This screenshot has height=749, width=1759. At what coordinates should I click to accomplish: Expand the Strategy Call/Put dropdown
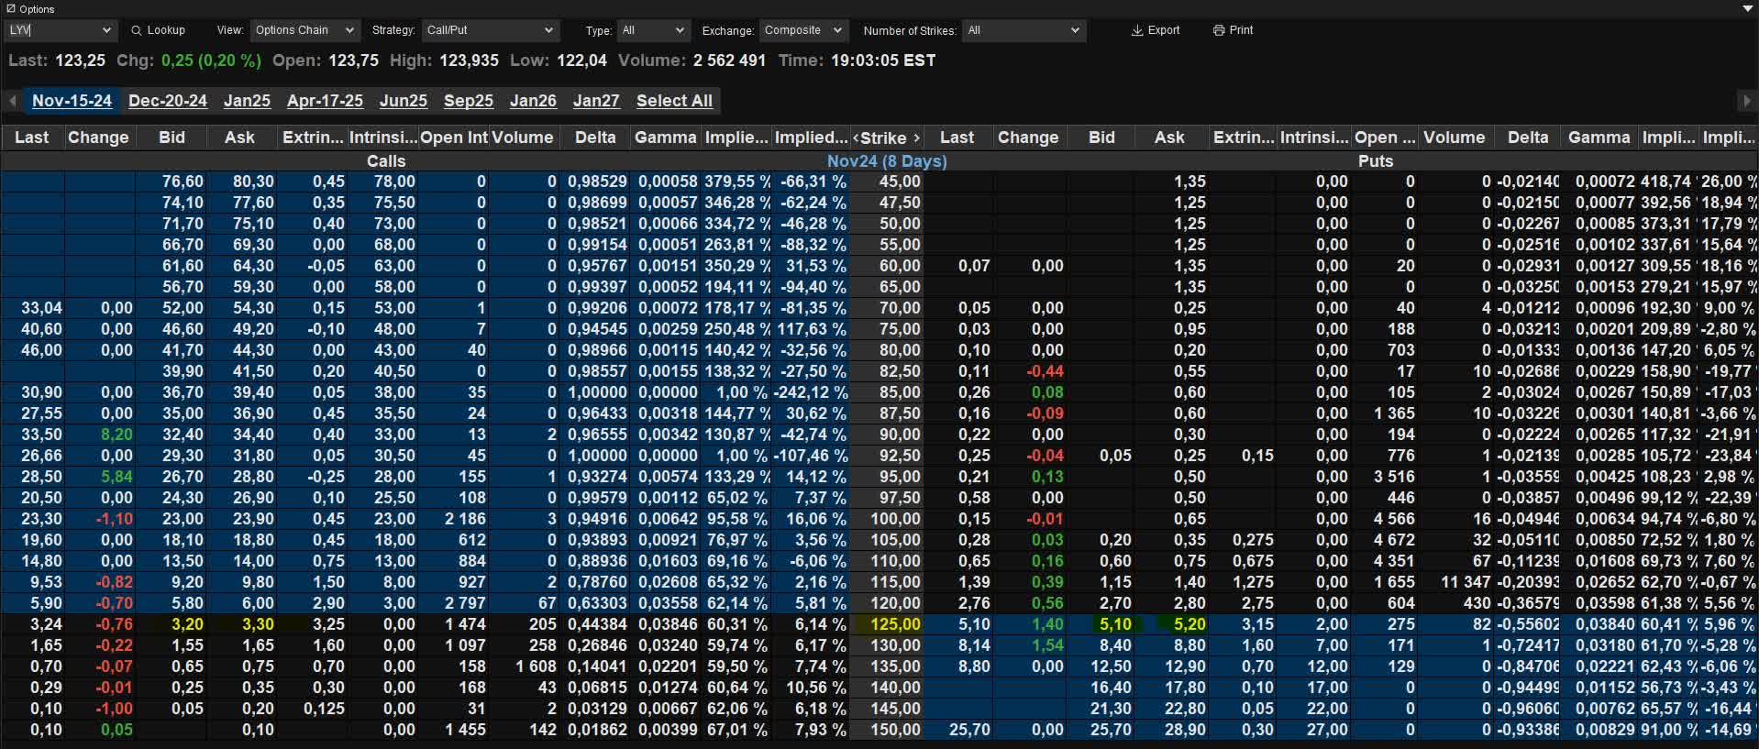(x=490, y=30)
